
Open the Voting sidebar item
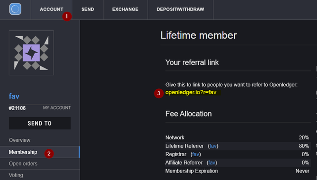16,175
